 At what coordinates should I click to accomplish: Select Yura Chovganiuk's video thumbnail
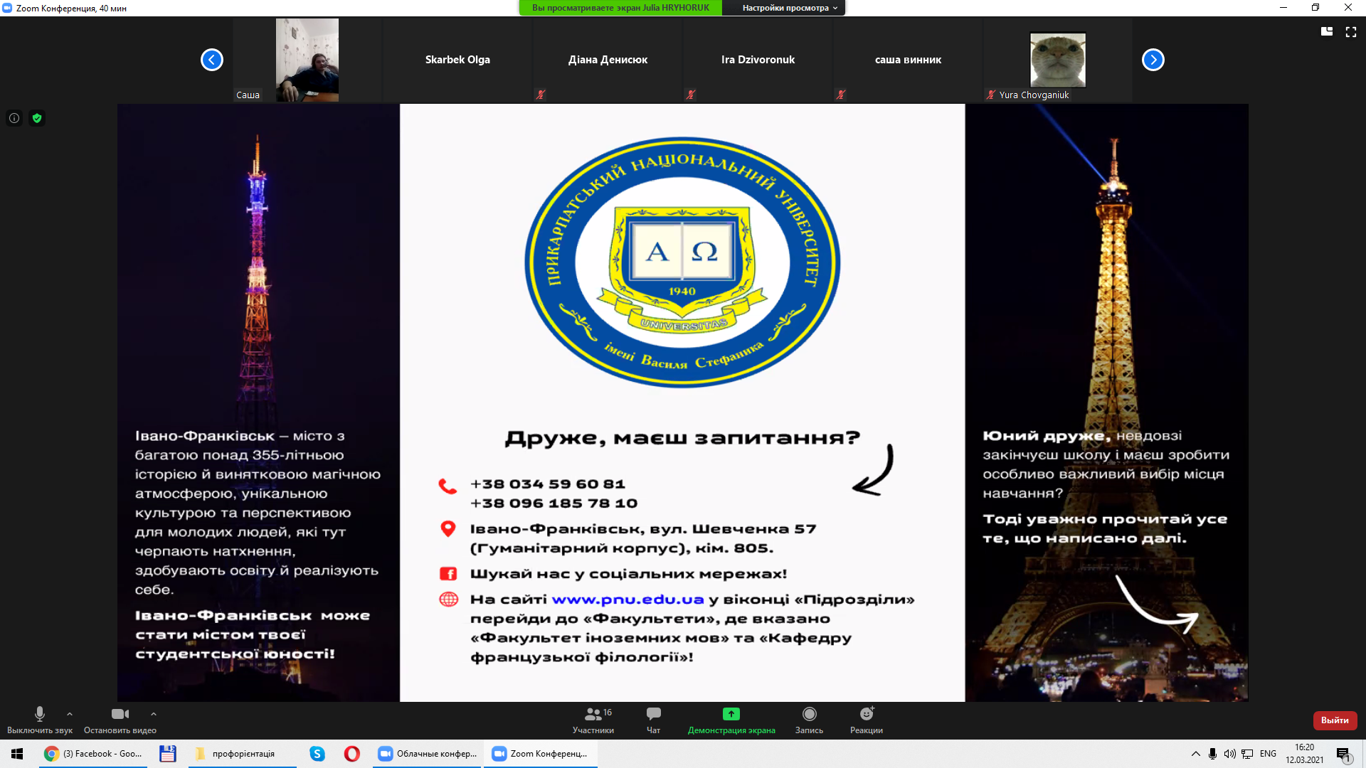pyautogui.click(x=1057, y=61)
